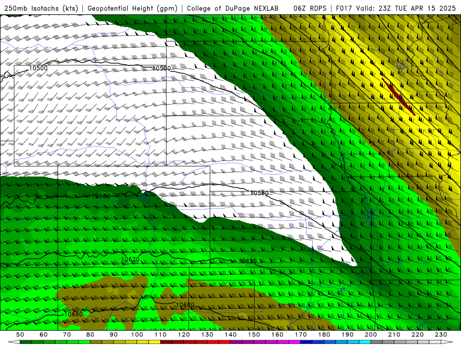The width and height of the screenshot is (461, 345).
Task: Click the 140 knot legend label
Action: pos(231,335)
